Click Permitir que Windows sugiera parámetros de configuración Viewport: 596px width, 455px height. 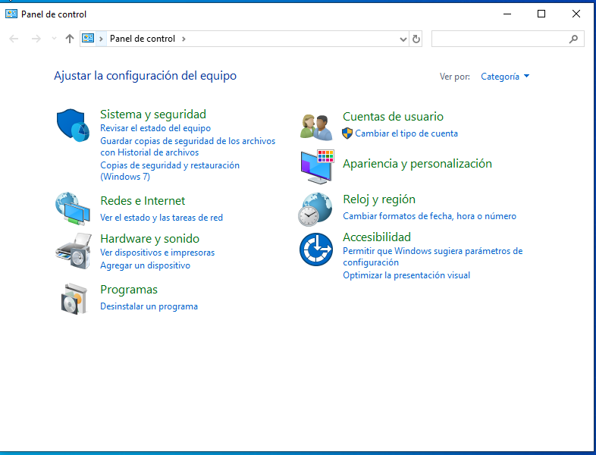coord(432,256)
